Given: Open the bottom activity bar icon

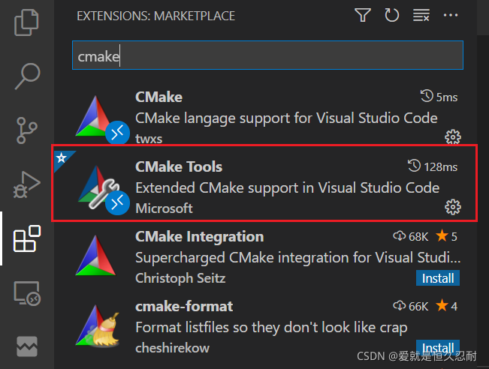Looking at the screenshot, I should point(27,346).
